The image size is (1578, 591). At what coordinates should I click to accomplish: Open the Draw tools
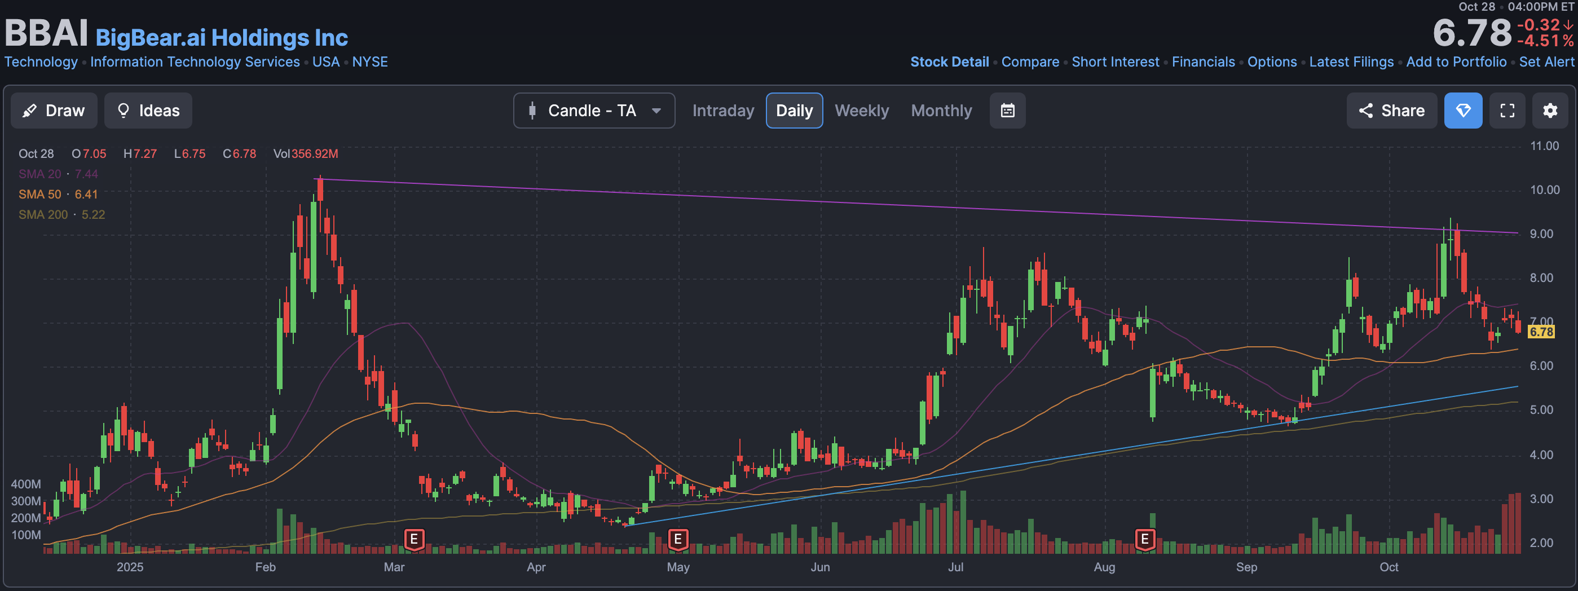coord(54,110)
